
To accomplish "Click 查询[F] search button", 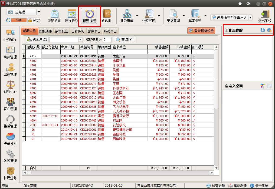I will (124, 40).
